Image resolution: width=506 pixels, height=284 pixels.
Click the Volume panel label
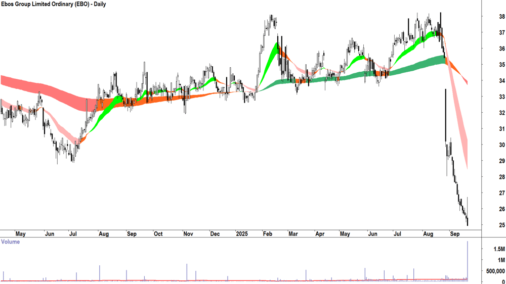[10, 242]
